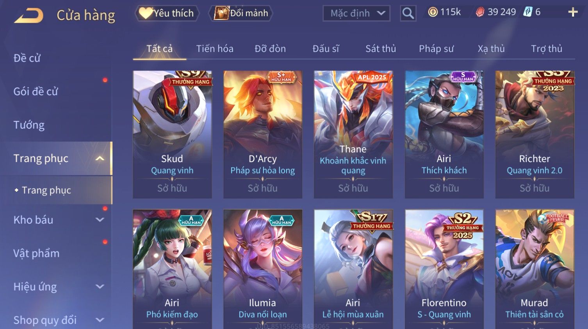Switch to the Pháp sư tab
588x329 pixels.
(x=436, y=49)
